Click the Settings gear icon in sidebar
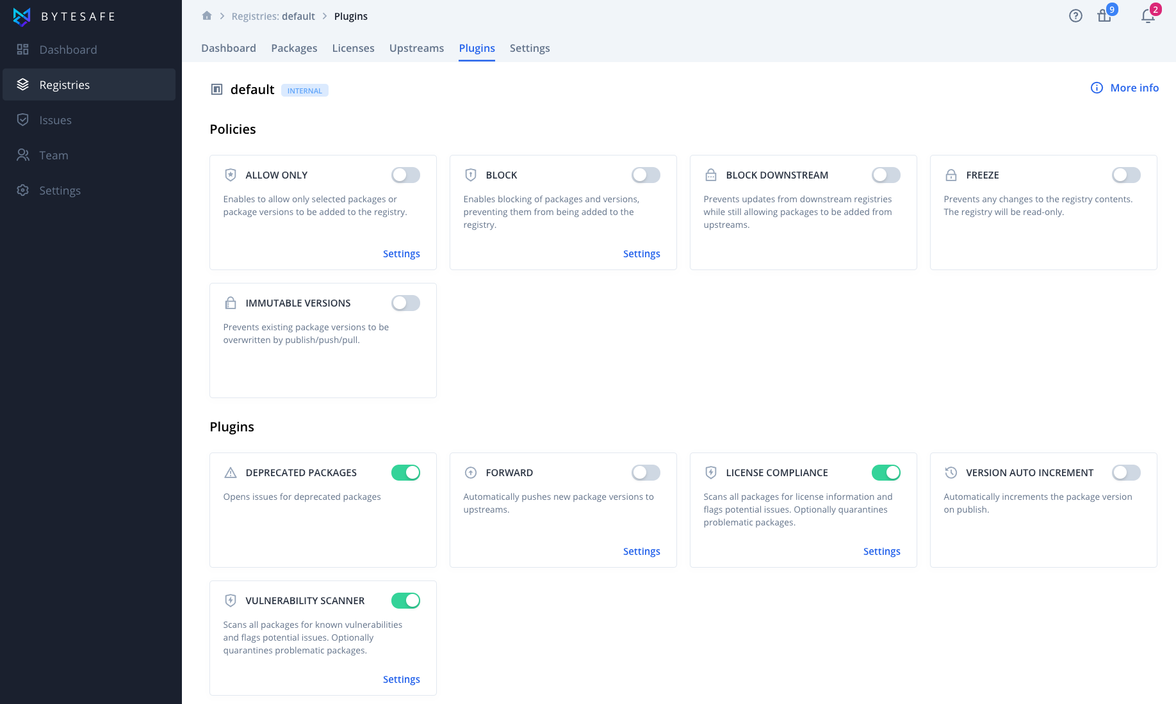The width and height of the screenshot is (1176, 704). click(23, 190)
